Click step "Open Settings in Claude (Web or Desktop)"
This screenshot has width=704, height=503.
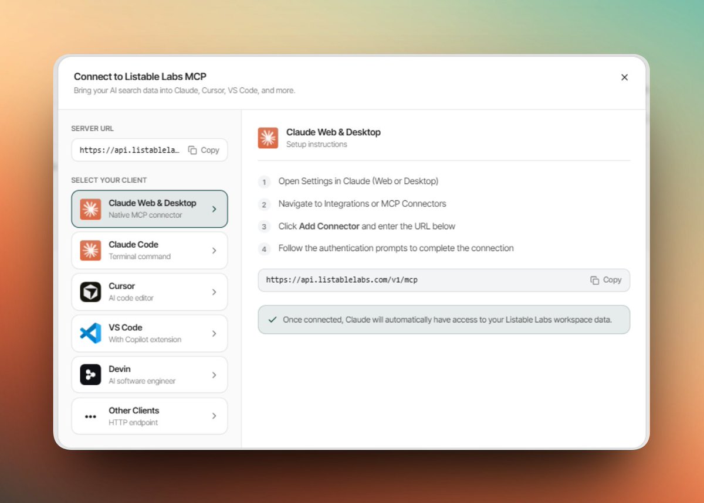[x=358, y=182]
